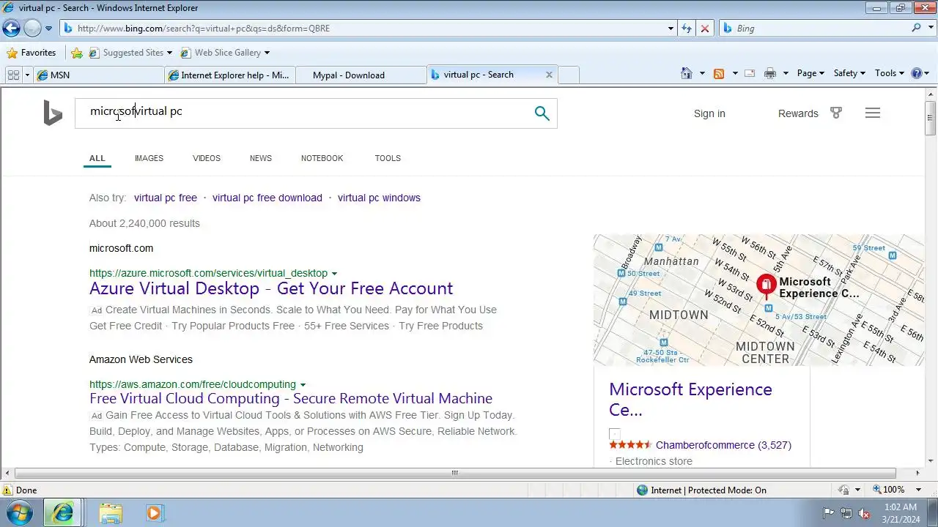Open a new blank tab
The width and height of the screenshot is (938, 527).
point(569,75)
